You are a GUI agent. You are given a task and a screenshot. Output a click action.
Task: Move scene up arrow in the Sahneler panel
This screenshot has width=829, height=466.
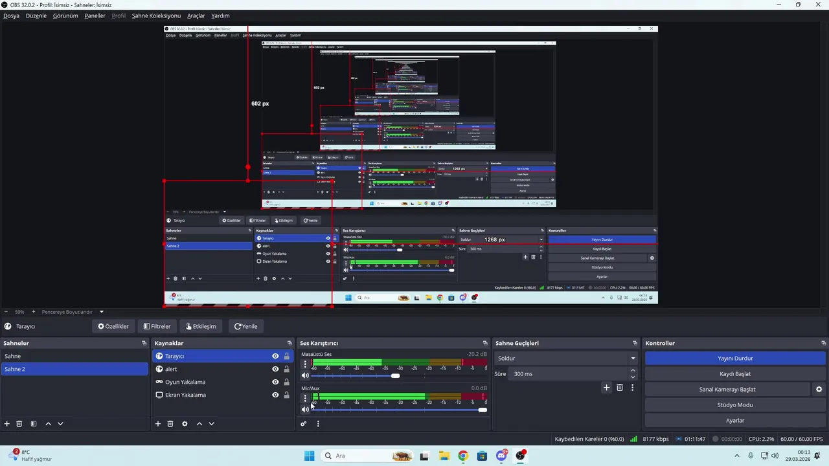pos(48,424)
